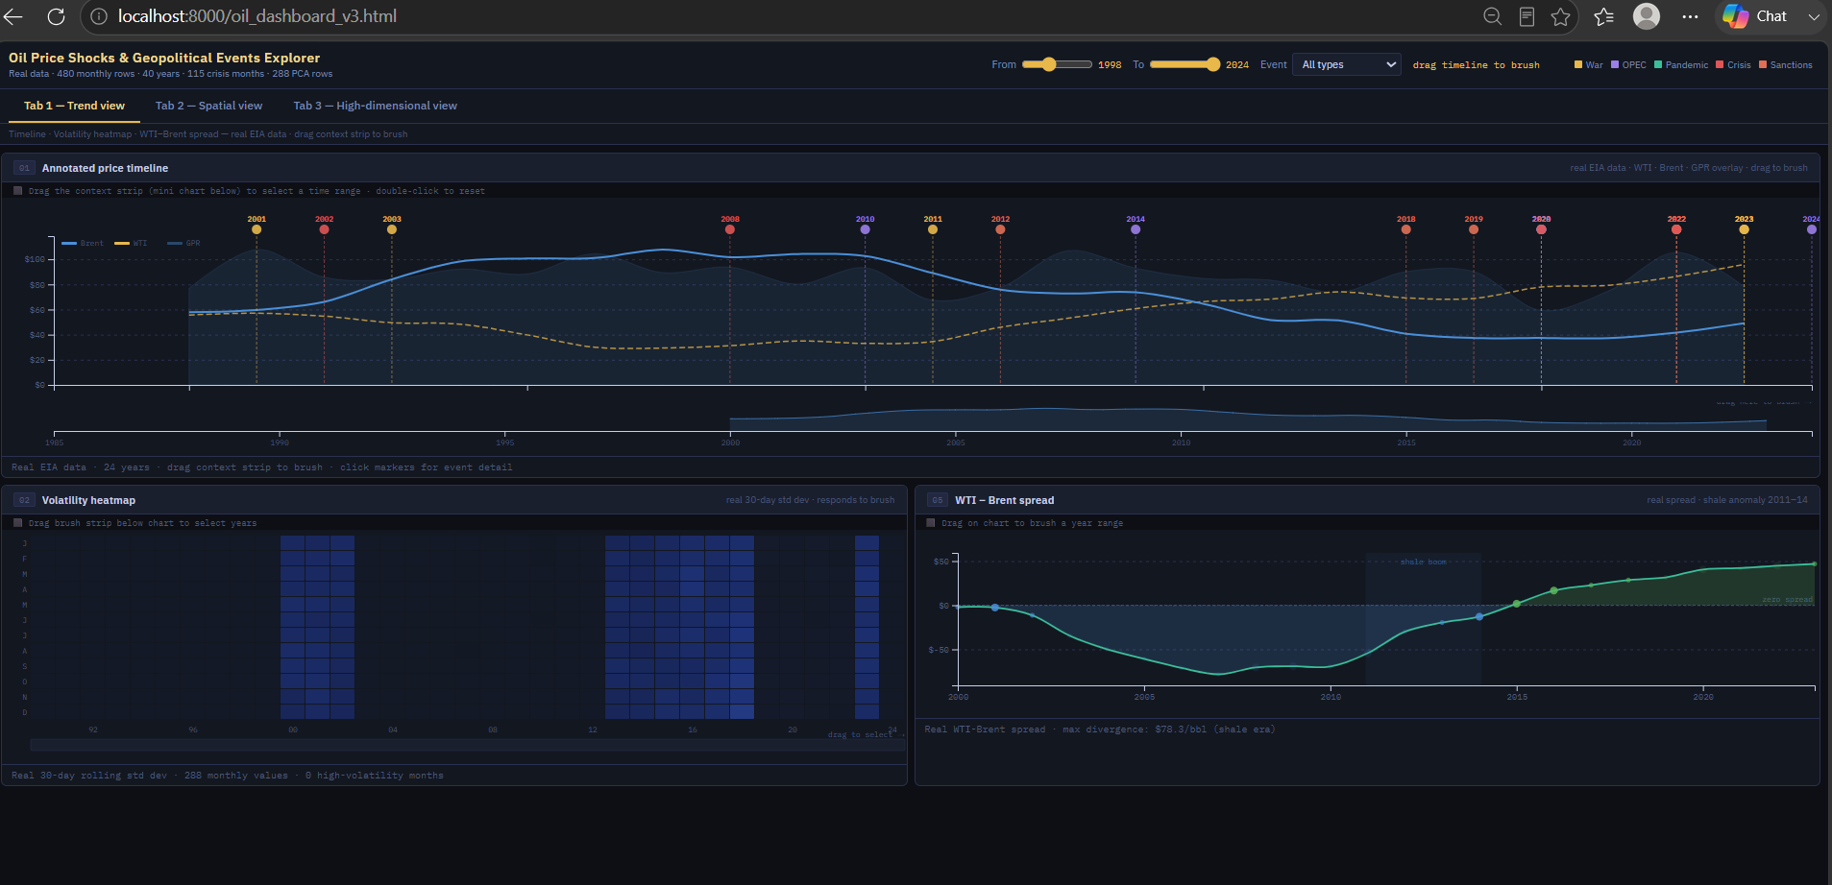The image size is (1832, 885).
Task: Click the 2008 event marker on the timeline
Action: pyautogui.click(x=730, y=229)
